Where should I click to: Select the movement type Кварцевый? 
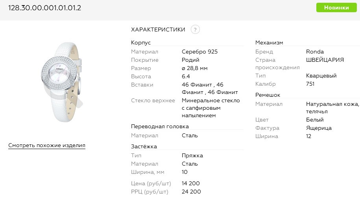(x=321, y=76)
